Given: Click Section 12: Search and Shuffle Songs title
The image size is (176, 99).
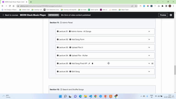Looking at the screenshot, I should coord(67,89).
